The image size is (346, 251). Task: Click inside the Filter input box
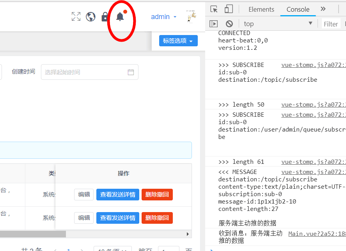pos(331,23)
